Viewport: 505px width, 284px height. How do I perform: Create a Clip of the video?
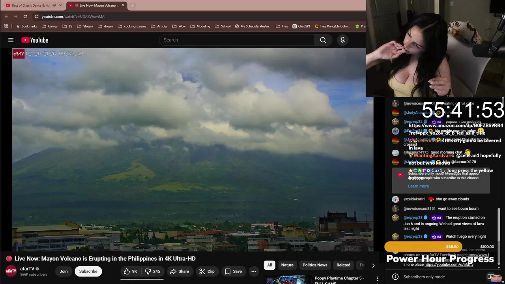(x=207, y=271)
